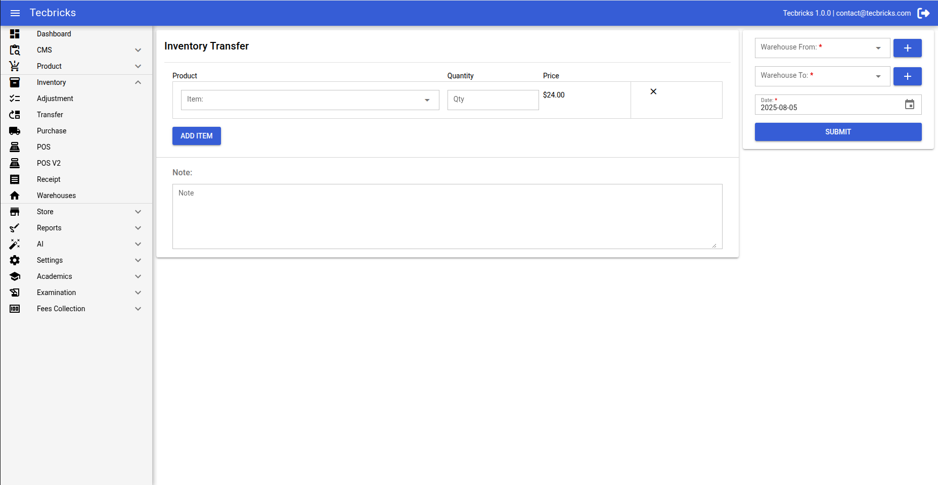Image resolution: width=938 pixels, height=485 pixels.
Task: Click contact@tecbricks.com version text in header
Action: 847,13
